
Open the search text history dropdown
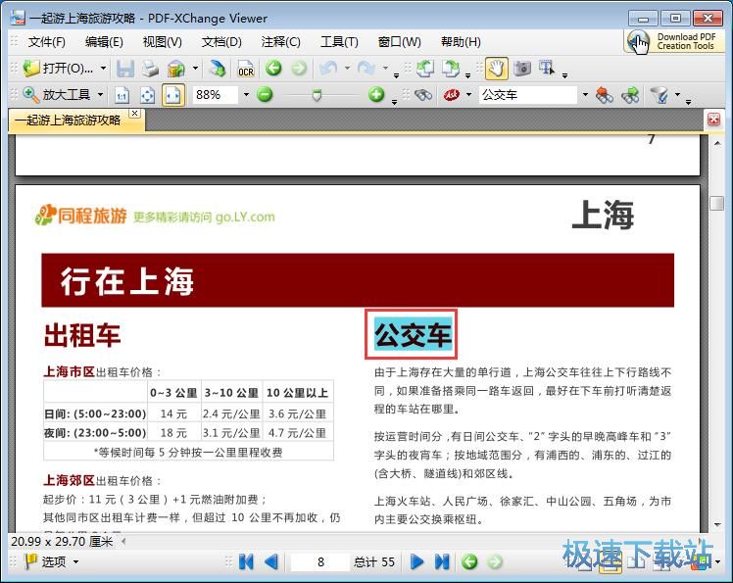(585, 95)
